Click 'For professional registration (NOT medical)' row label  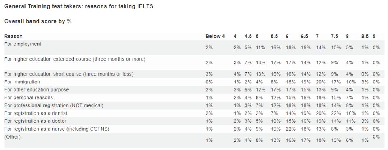click(x=54, y=105)
